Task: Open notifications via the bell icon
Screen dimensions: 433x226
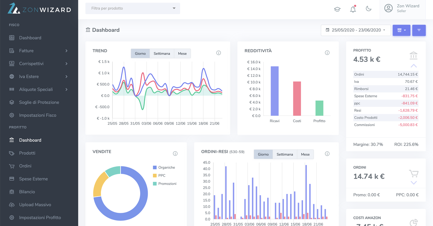Action: point(353,9)
